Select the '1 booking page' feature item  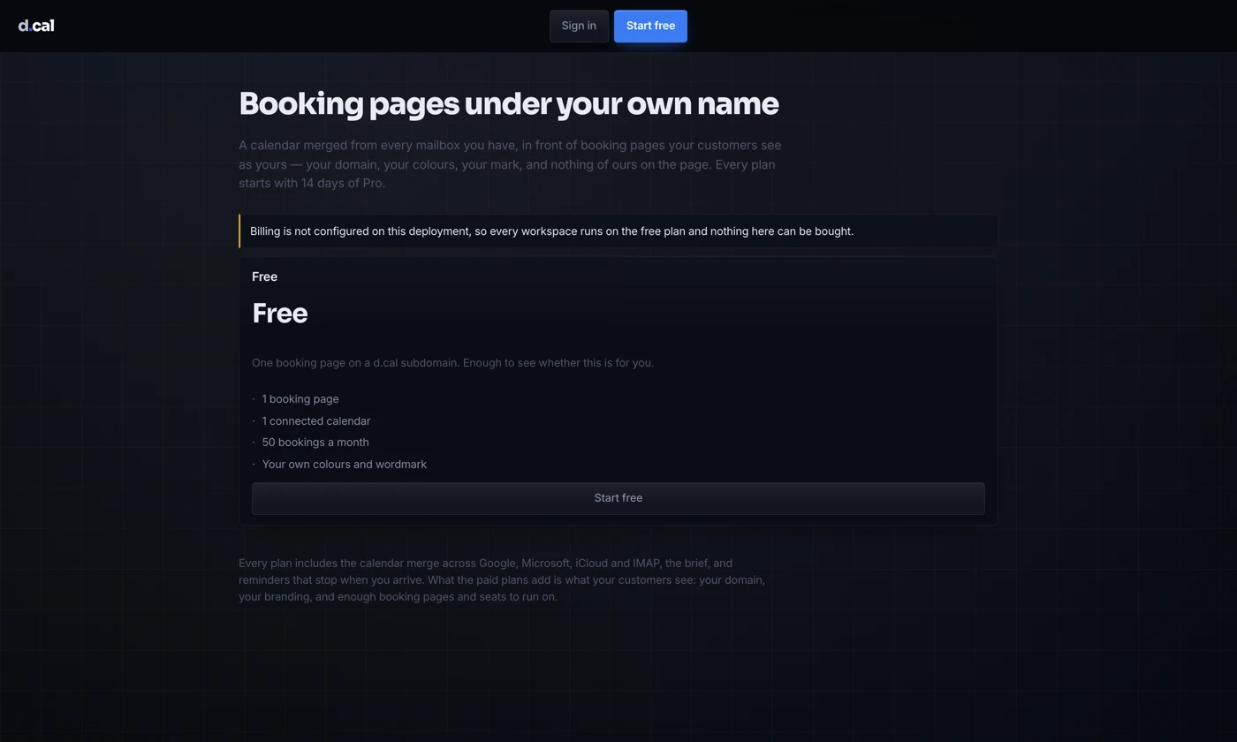(300, 399)
